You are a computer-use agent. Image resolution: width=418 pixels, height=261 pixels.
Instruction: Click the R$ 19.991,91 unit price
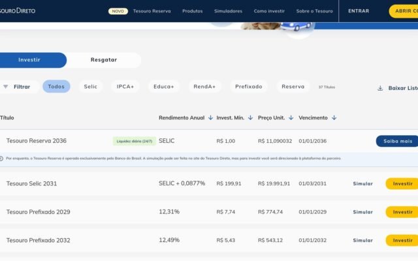(274, 184)
